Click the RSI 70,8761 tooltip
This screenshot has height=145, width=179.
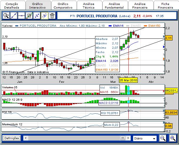tap(110, 113)
